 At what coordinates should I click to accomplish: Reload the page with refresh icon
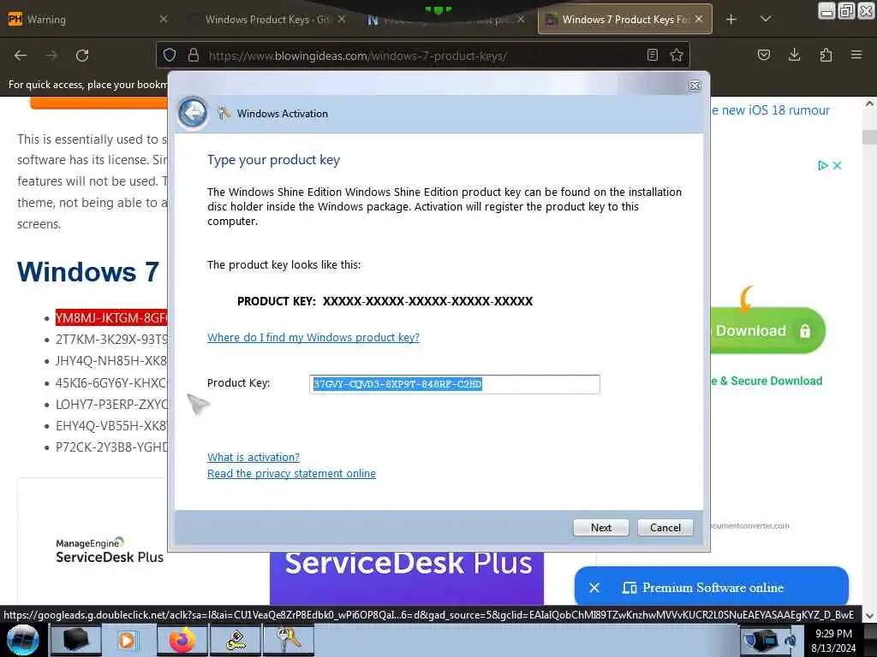tap(82, 56)
